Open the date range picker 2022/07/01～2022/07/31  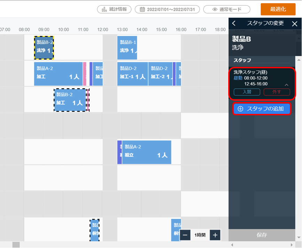pos(167,9)
